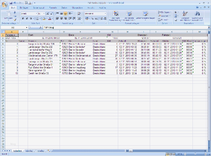Copy selection using Zwischenablage copy icon
The width and height of the screenshot is (211, 156).
[x=15, y=16]
